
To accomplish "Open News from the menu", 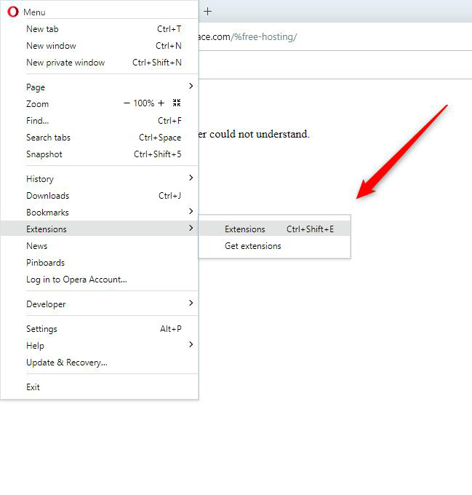I will coord(100,245).
